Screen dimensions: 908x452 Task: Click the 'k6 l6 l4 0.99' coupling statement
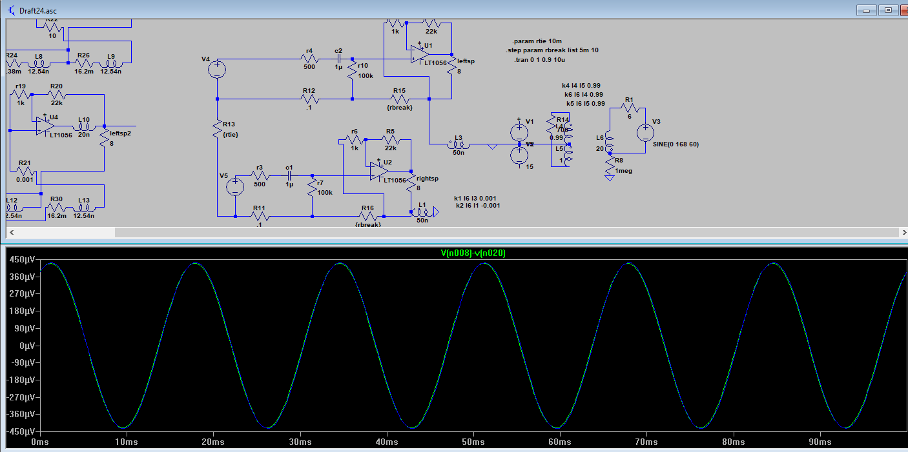click(x=584, y=94)
